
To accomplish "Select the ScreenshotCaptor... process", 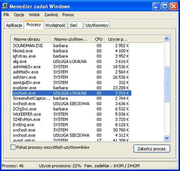I will pyautogui.click(x=72, y=98).
